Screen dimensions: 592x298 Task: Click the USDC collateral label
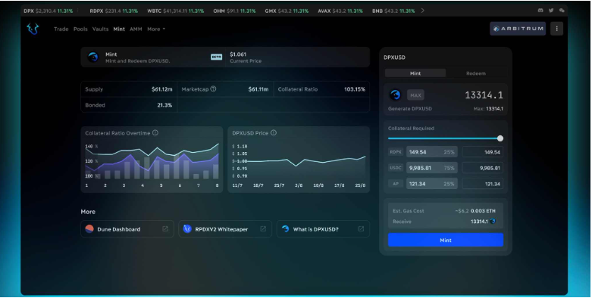pos(396,168)
